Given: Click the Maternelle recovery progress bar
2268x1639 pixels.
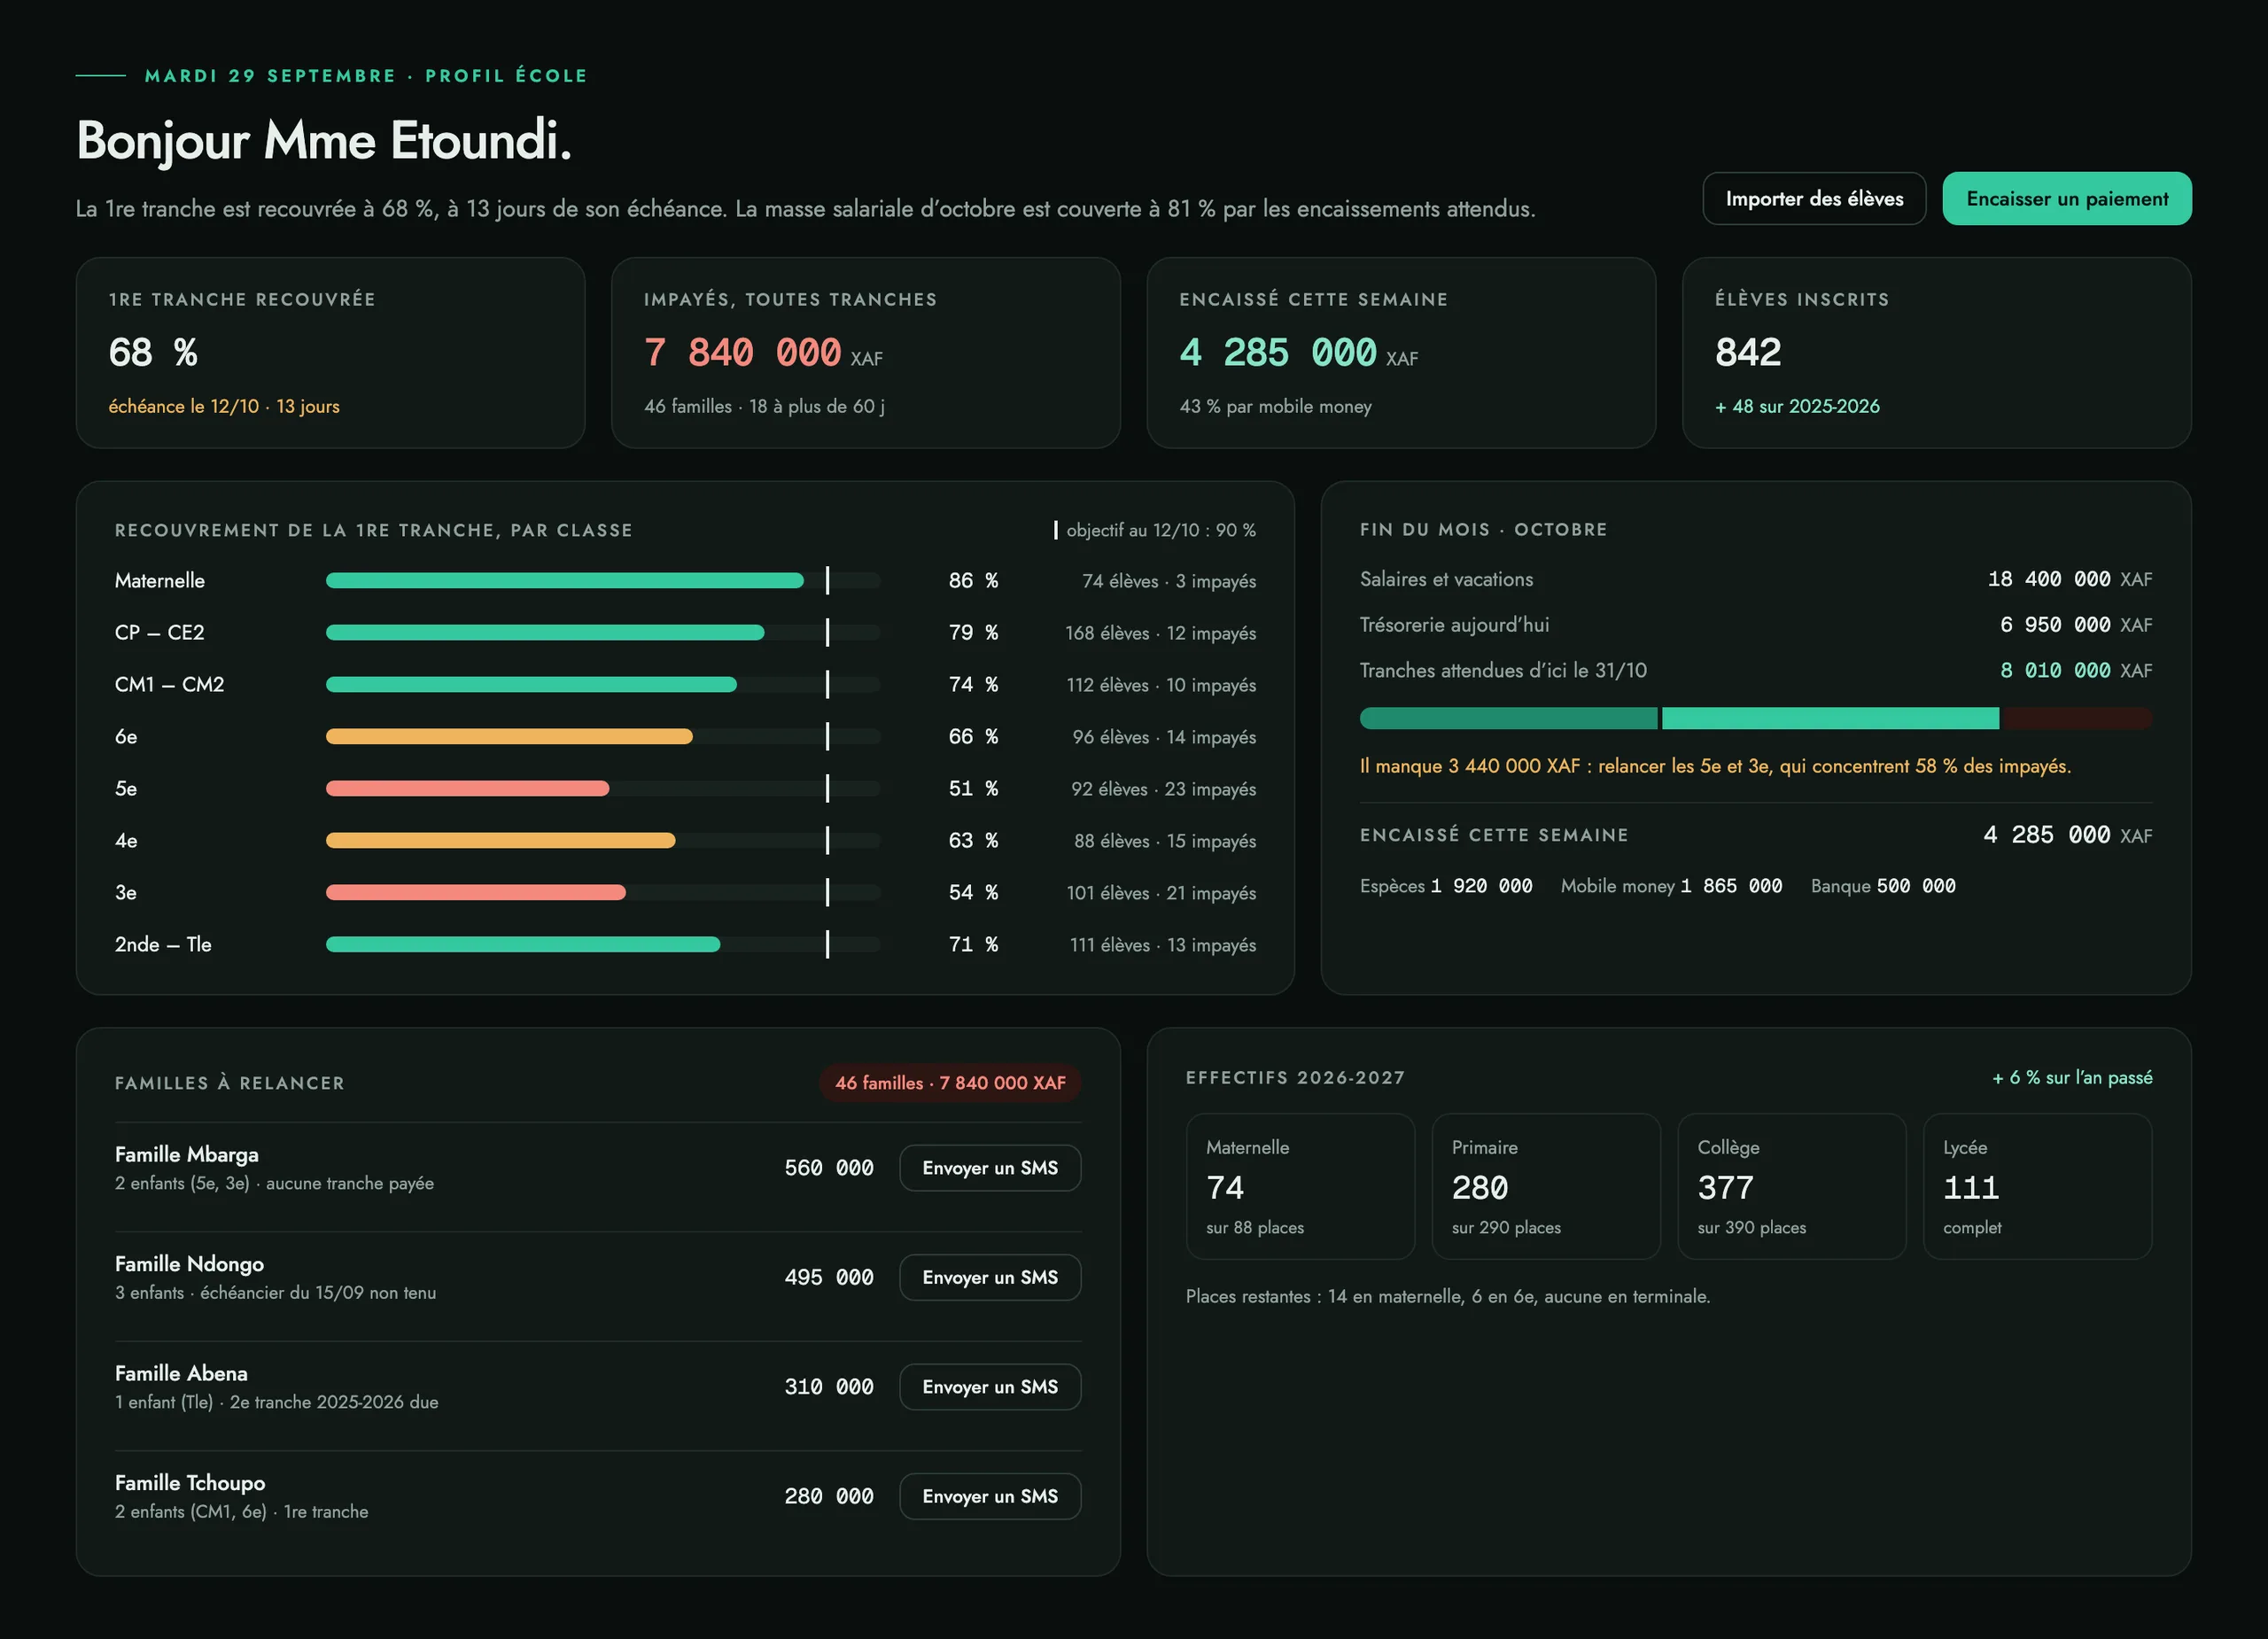Looking at the screenshot, I should point(603,580).
